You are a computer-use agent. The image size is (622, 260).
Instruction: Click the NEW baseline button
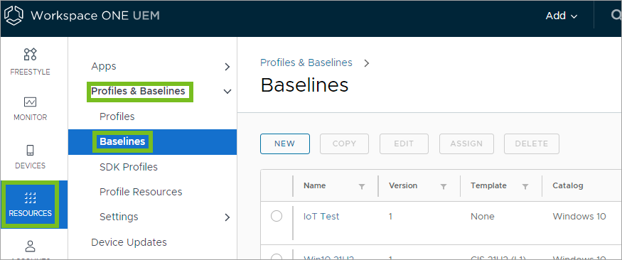285,143
